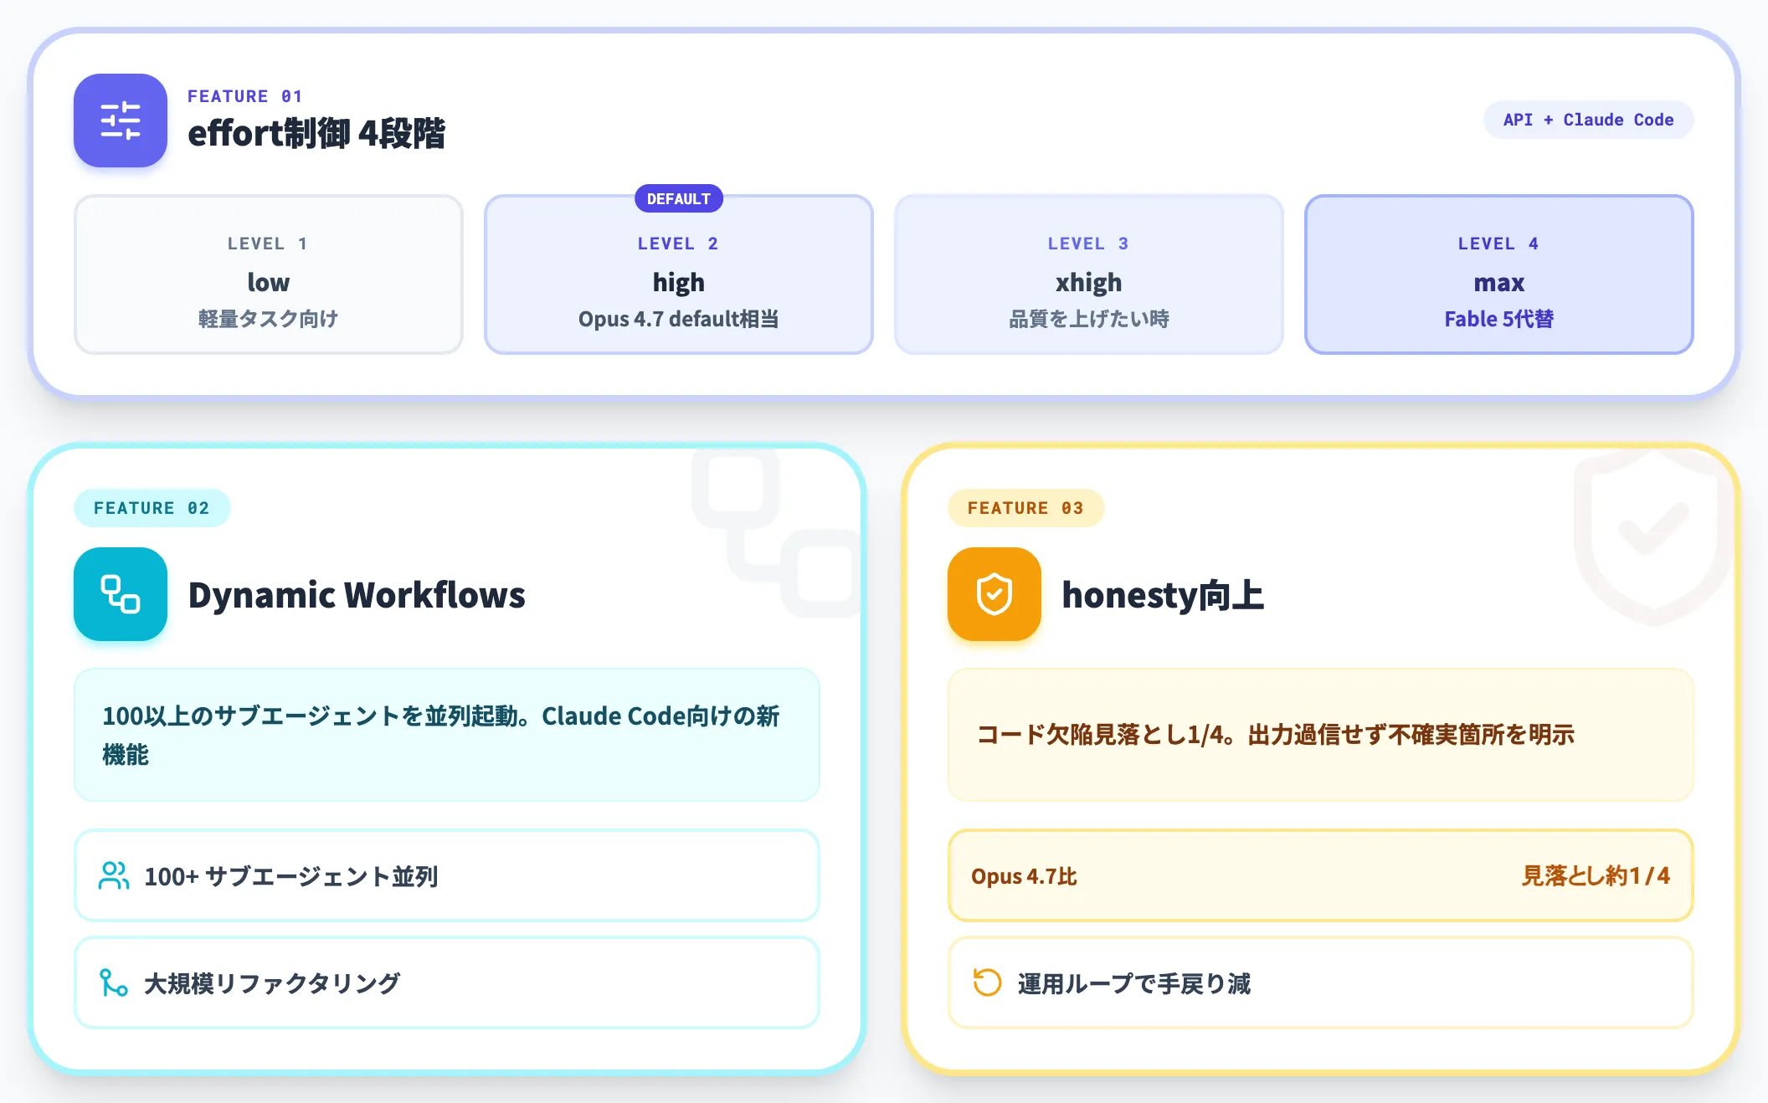Click the Opus 4.7 default相当 text
This screenshot has width=1768, height=1103.
tap(679, 319)
